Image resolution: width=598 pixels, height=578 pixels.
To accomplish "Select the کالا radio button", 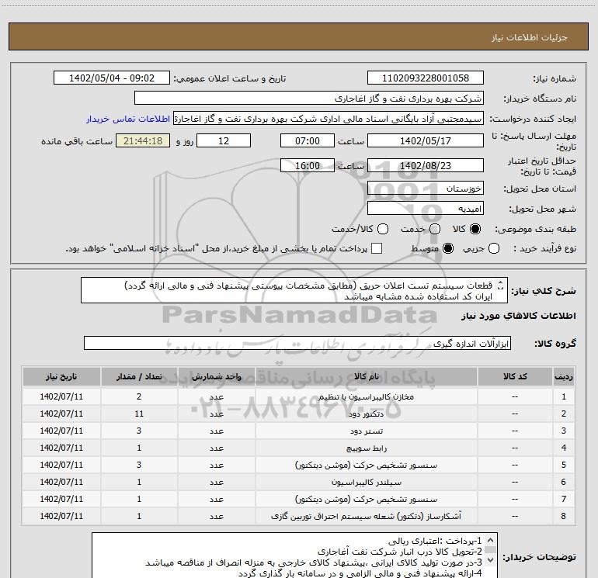I will [x=475, y=229].
